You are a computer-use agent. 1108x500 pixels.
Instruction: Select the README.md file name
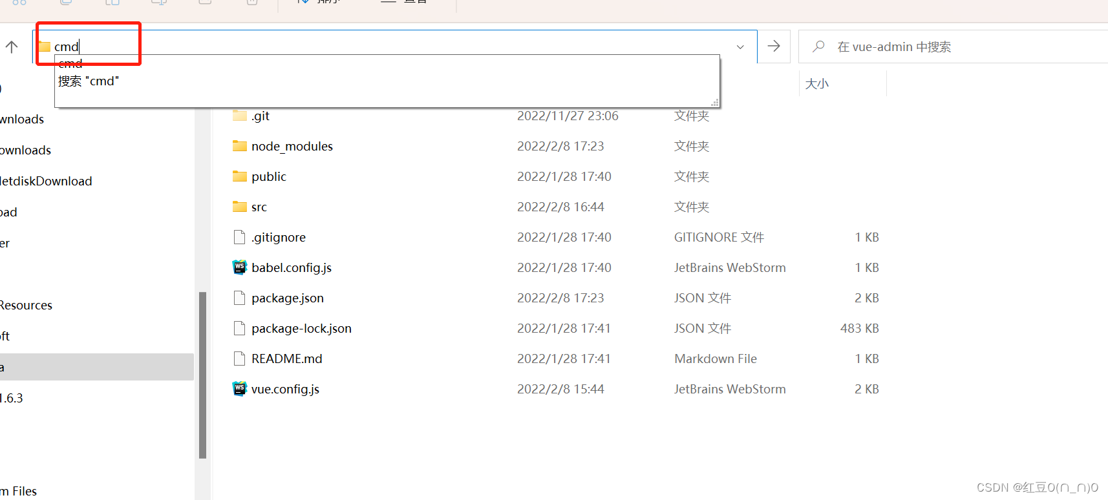click(x=287, y=359)
